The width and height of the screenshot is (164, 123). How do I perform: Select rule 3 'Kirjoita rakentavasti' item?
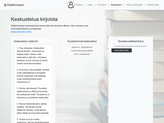pos(33,93)
